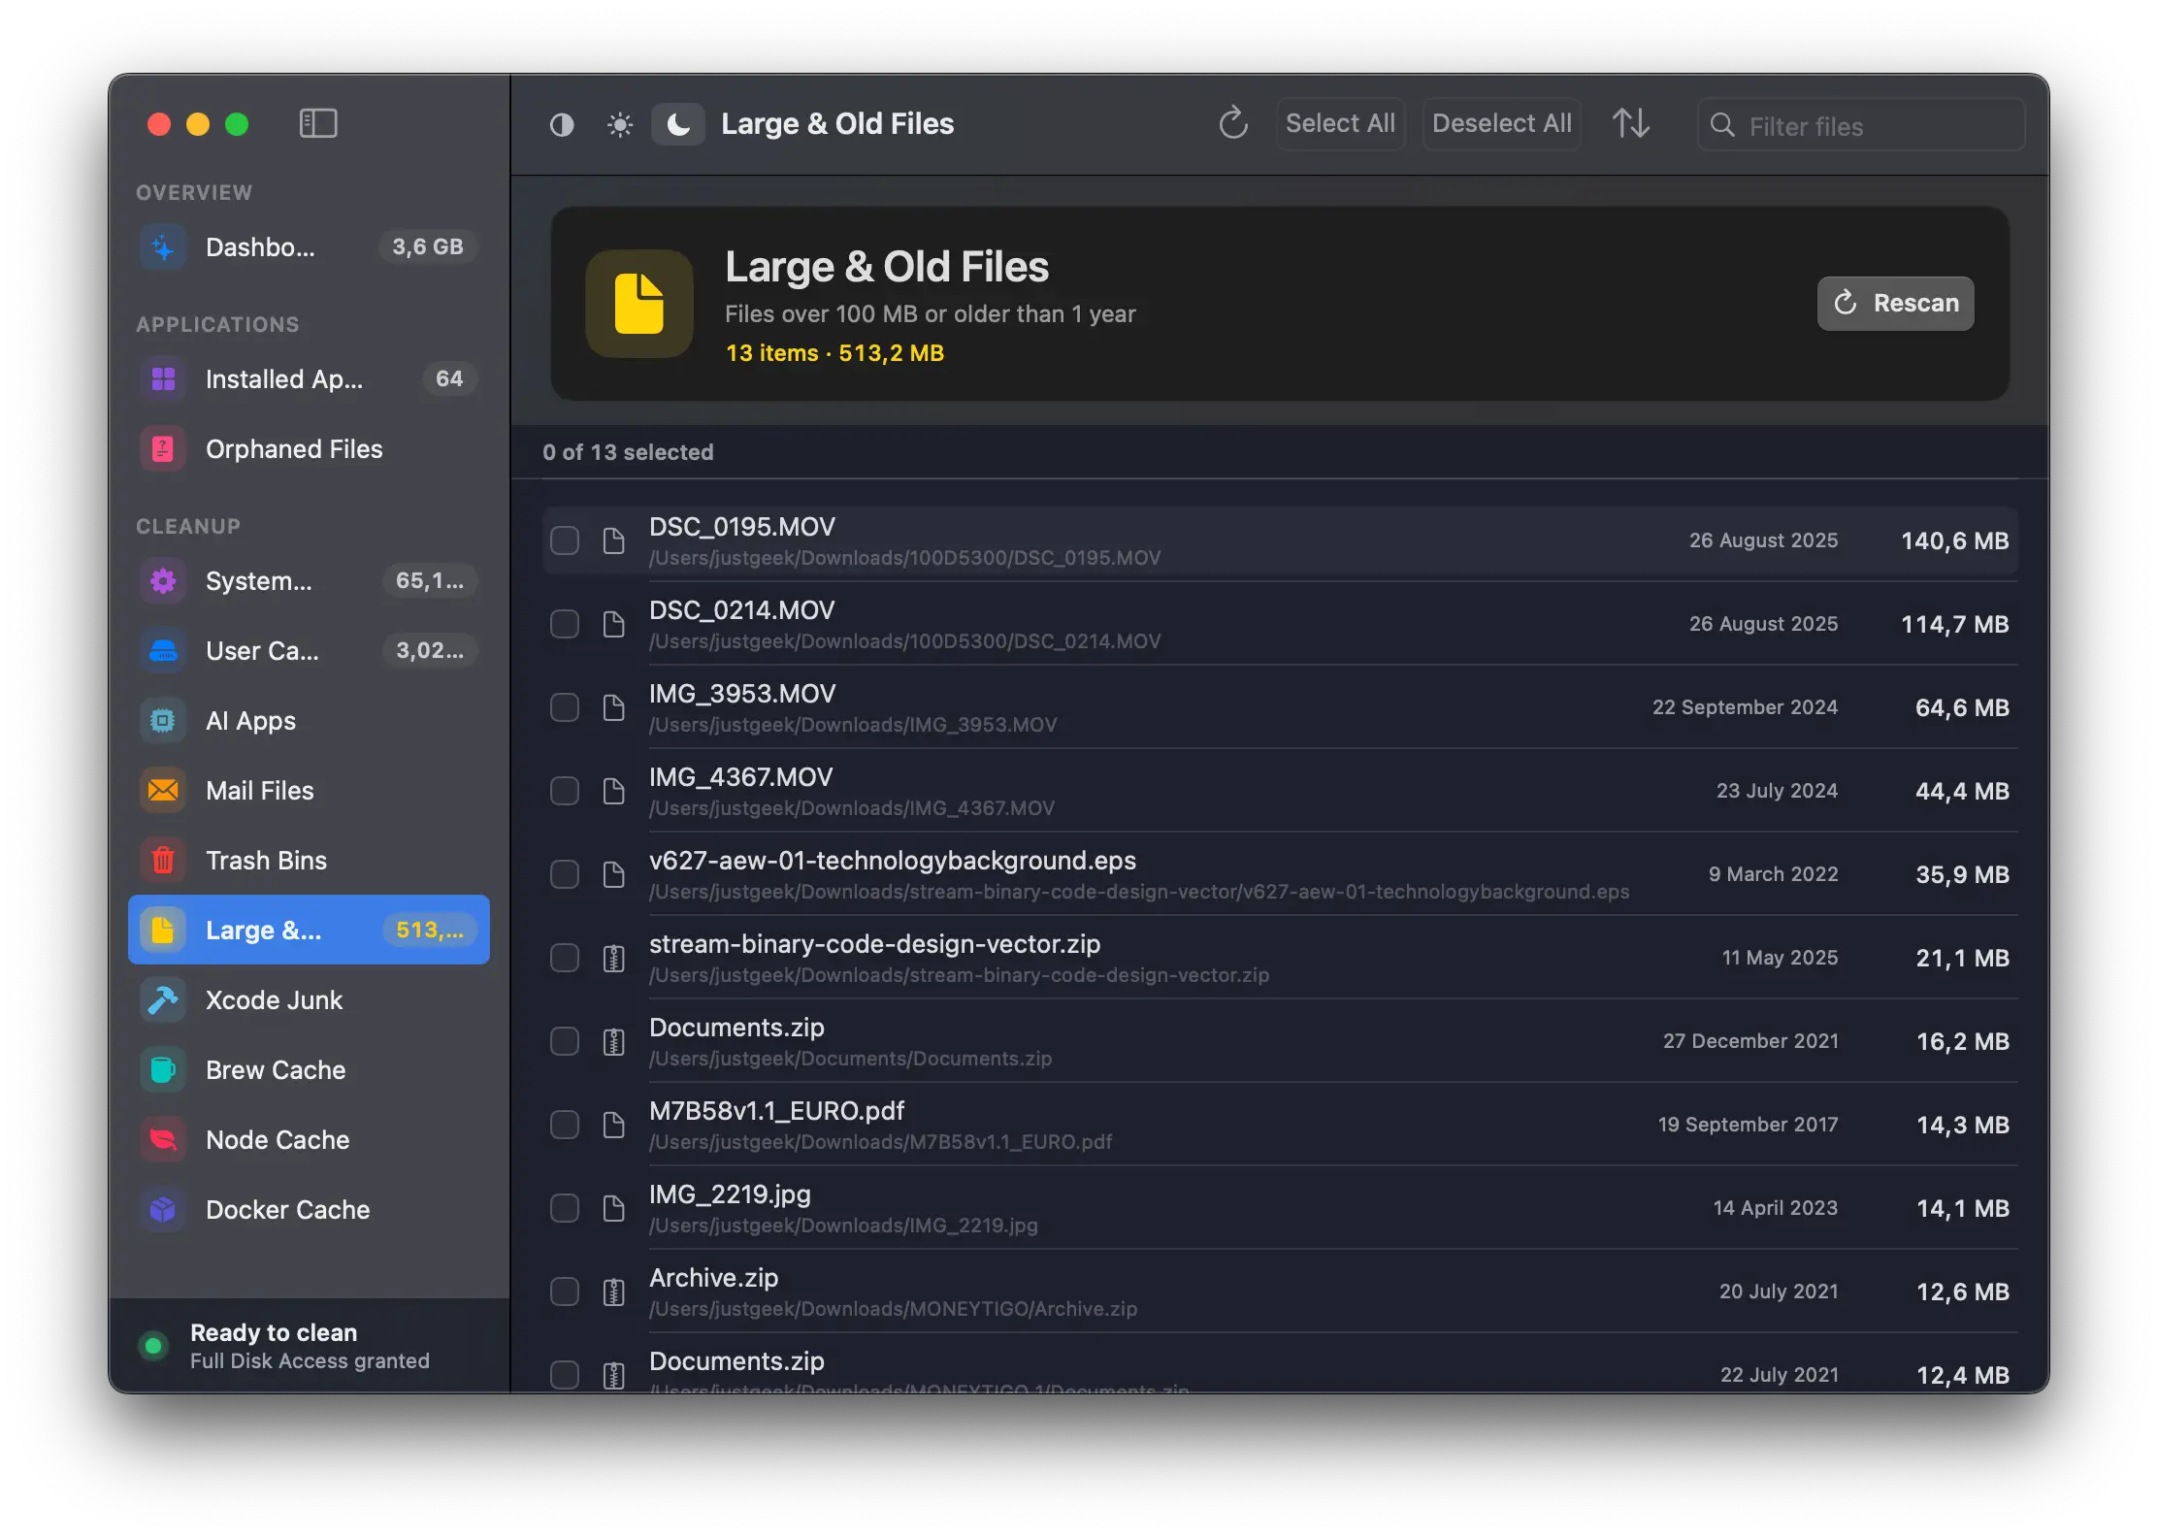Image resolution: width=2158 pixels, height=1537 pixels.
Task: Click the Mail Files envelope icon
Action: 163,791
